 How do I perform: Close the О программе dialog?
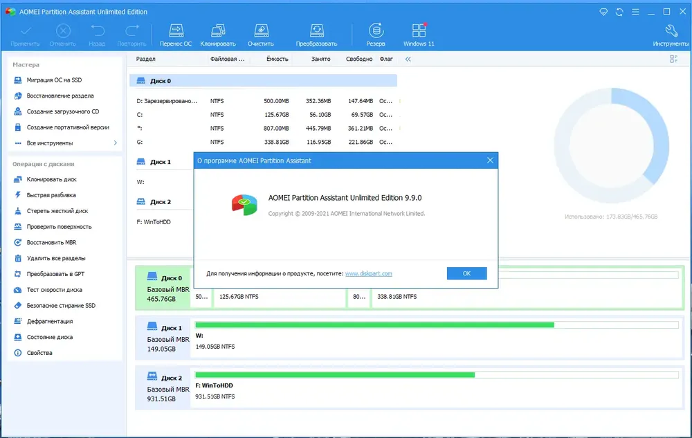click(x=490, y=161)
